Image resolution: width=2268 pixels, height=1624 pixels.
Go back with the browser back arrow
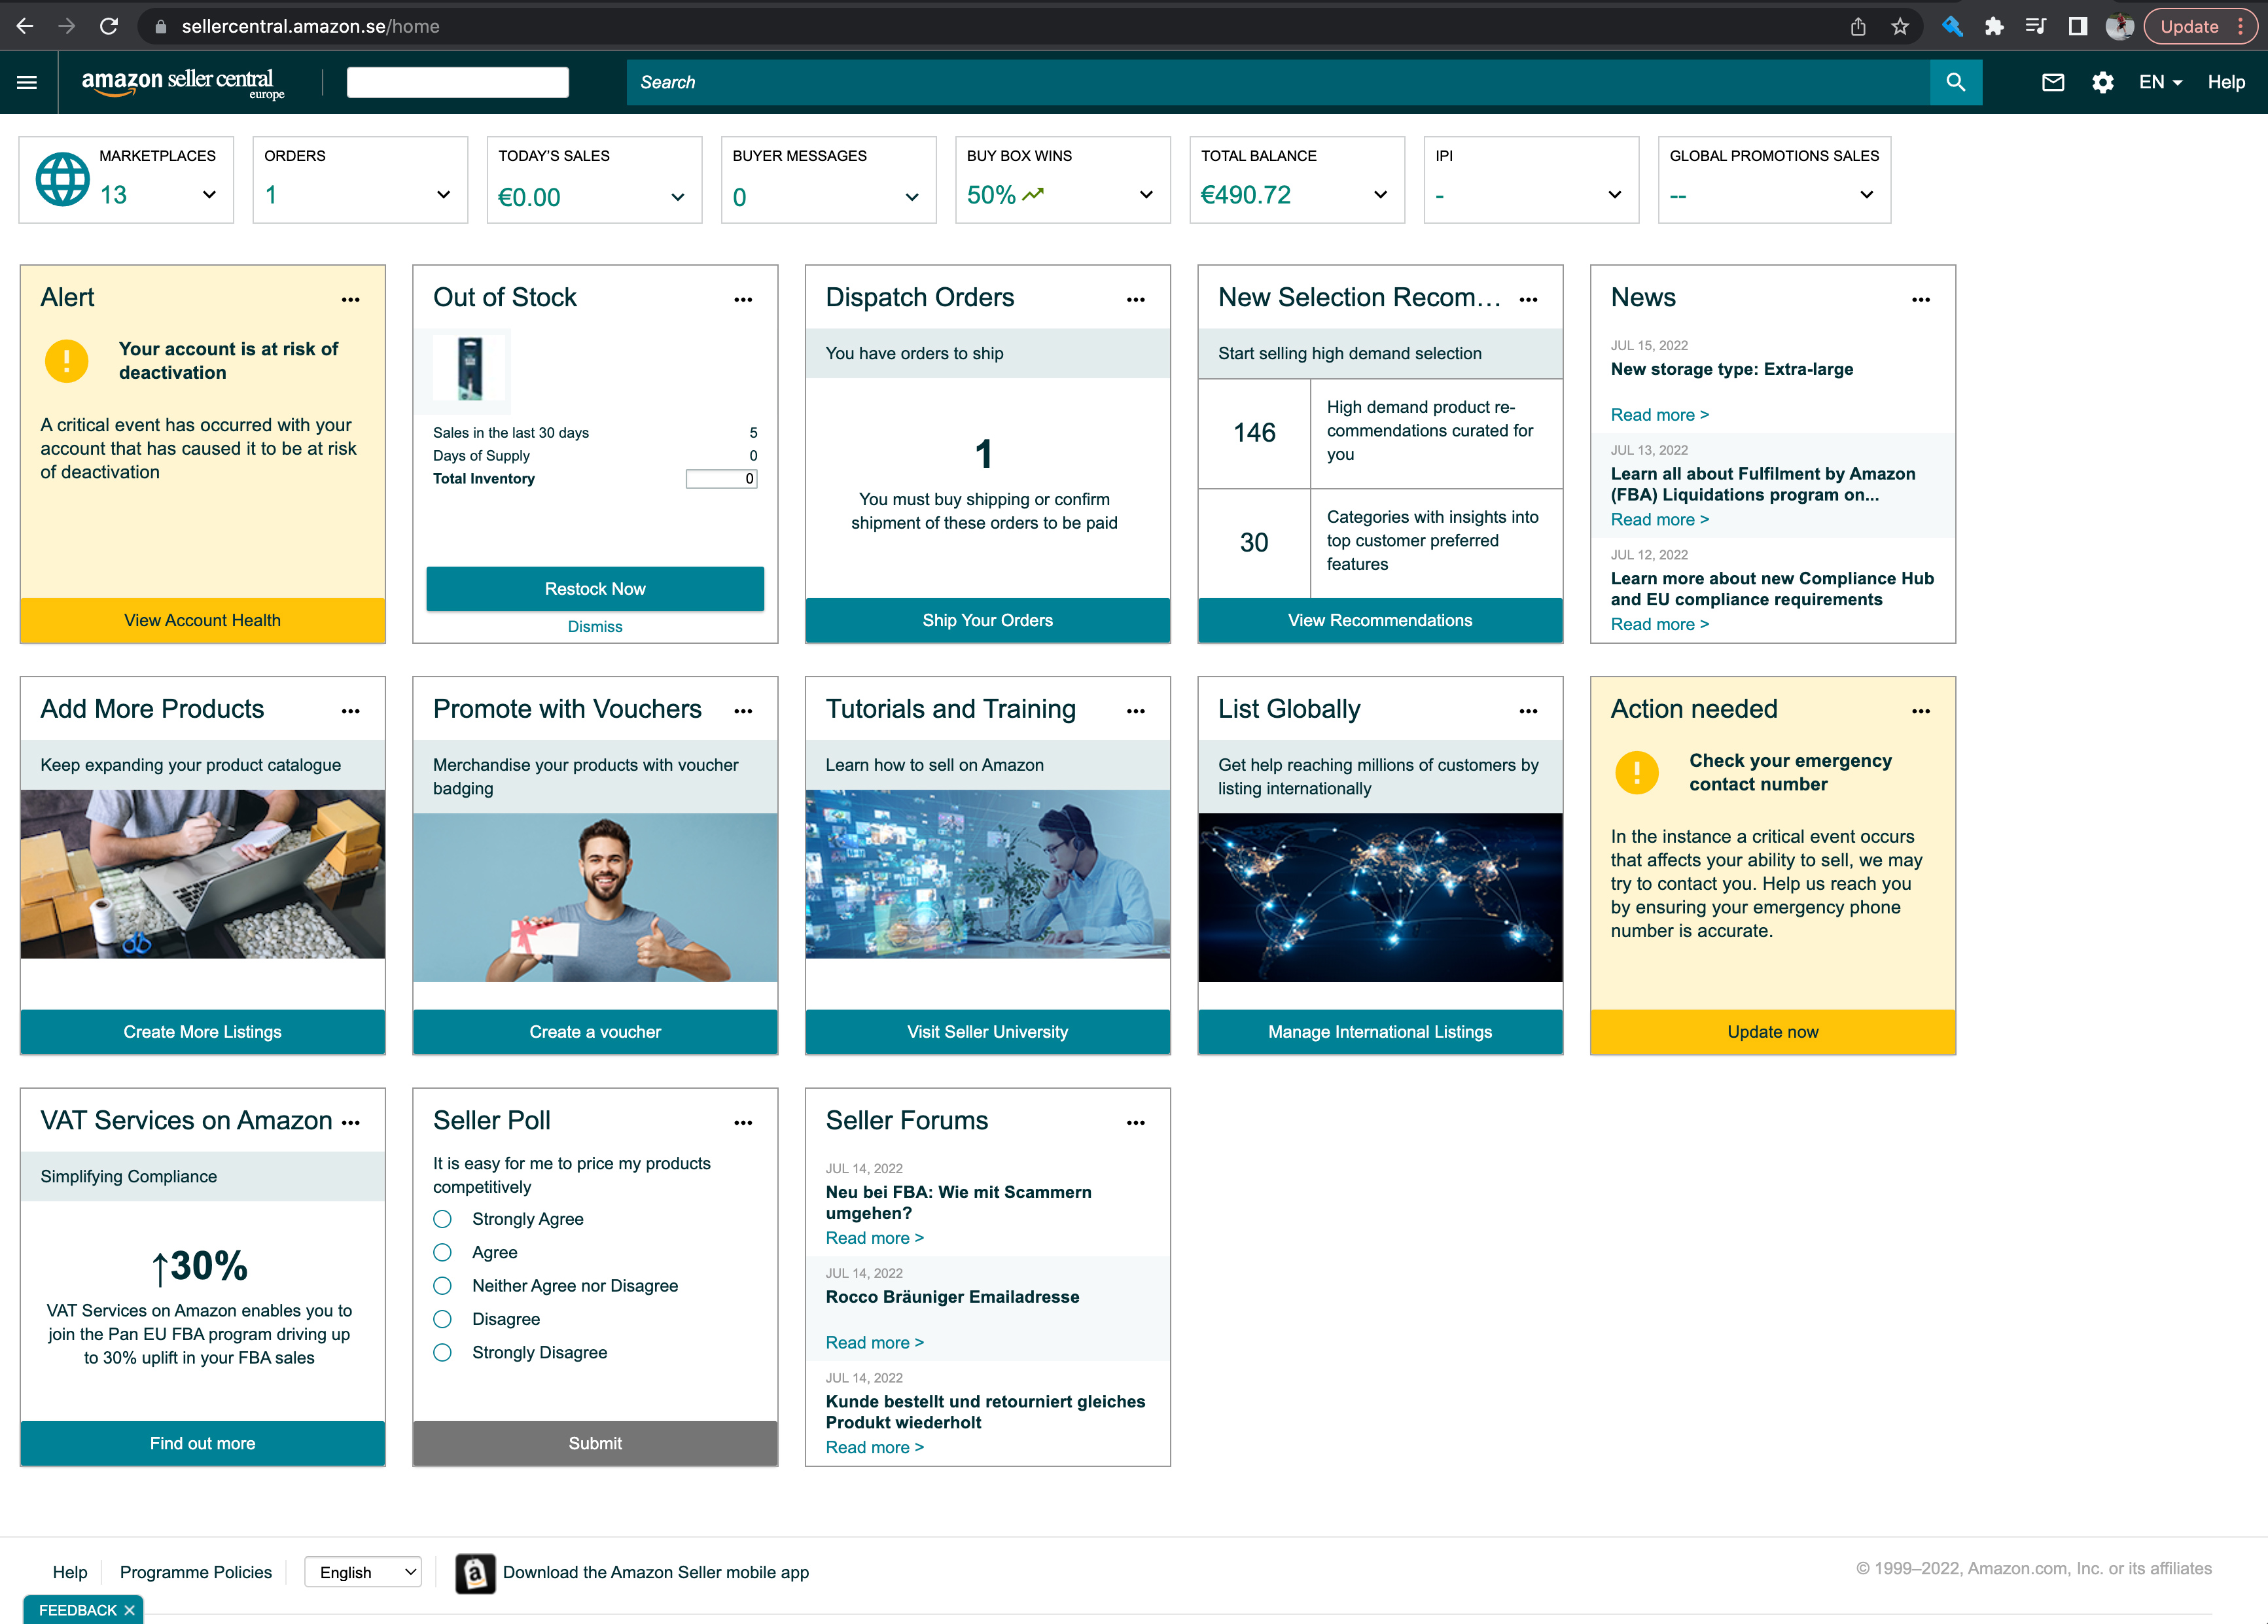[x=25, y=26]
